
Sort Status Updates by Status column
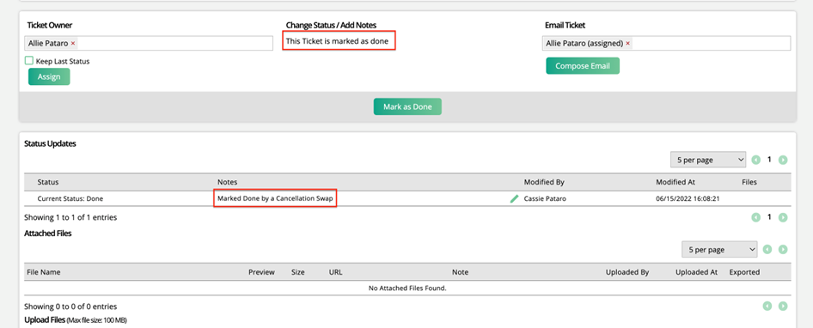[x=48, y=182]
